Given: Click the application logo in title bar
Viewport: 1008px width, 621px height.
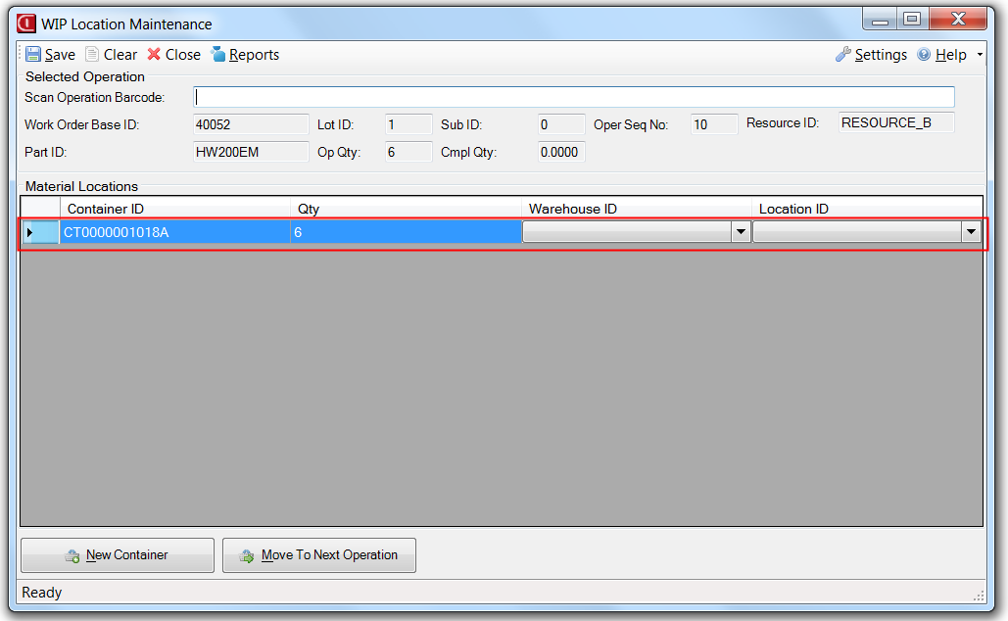Looking at the screenshot, I should (x=26, y=24).
